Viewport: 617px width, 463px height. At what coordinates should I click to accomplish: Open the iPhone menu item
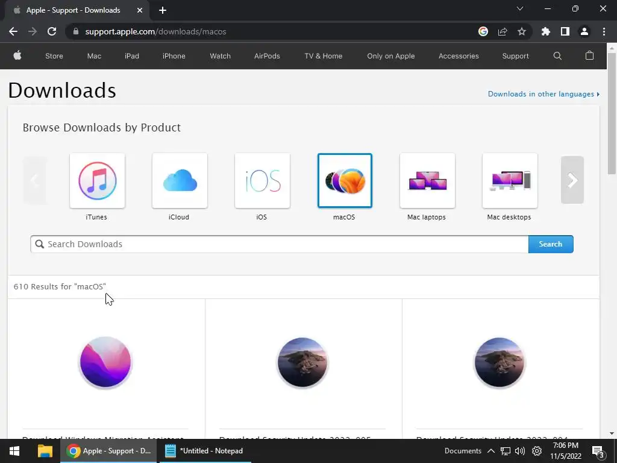tap(174, 56)
